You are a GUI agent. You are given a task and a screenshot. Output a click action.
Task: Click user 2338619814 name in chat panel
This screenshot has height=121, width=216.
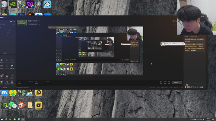click(195, 87)
